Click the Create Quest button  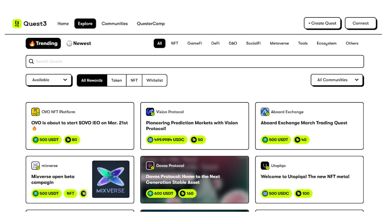[x=322, y=23]
